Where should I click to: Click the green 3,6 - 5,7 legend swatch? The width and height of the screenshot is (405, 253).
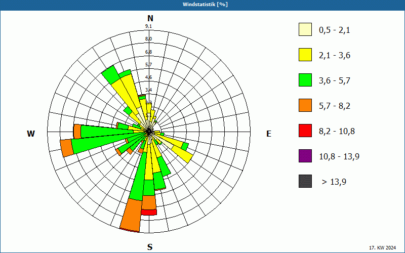click(305, 80)
